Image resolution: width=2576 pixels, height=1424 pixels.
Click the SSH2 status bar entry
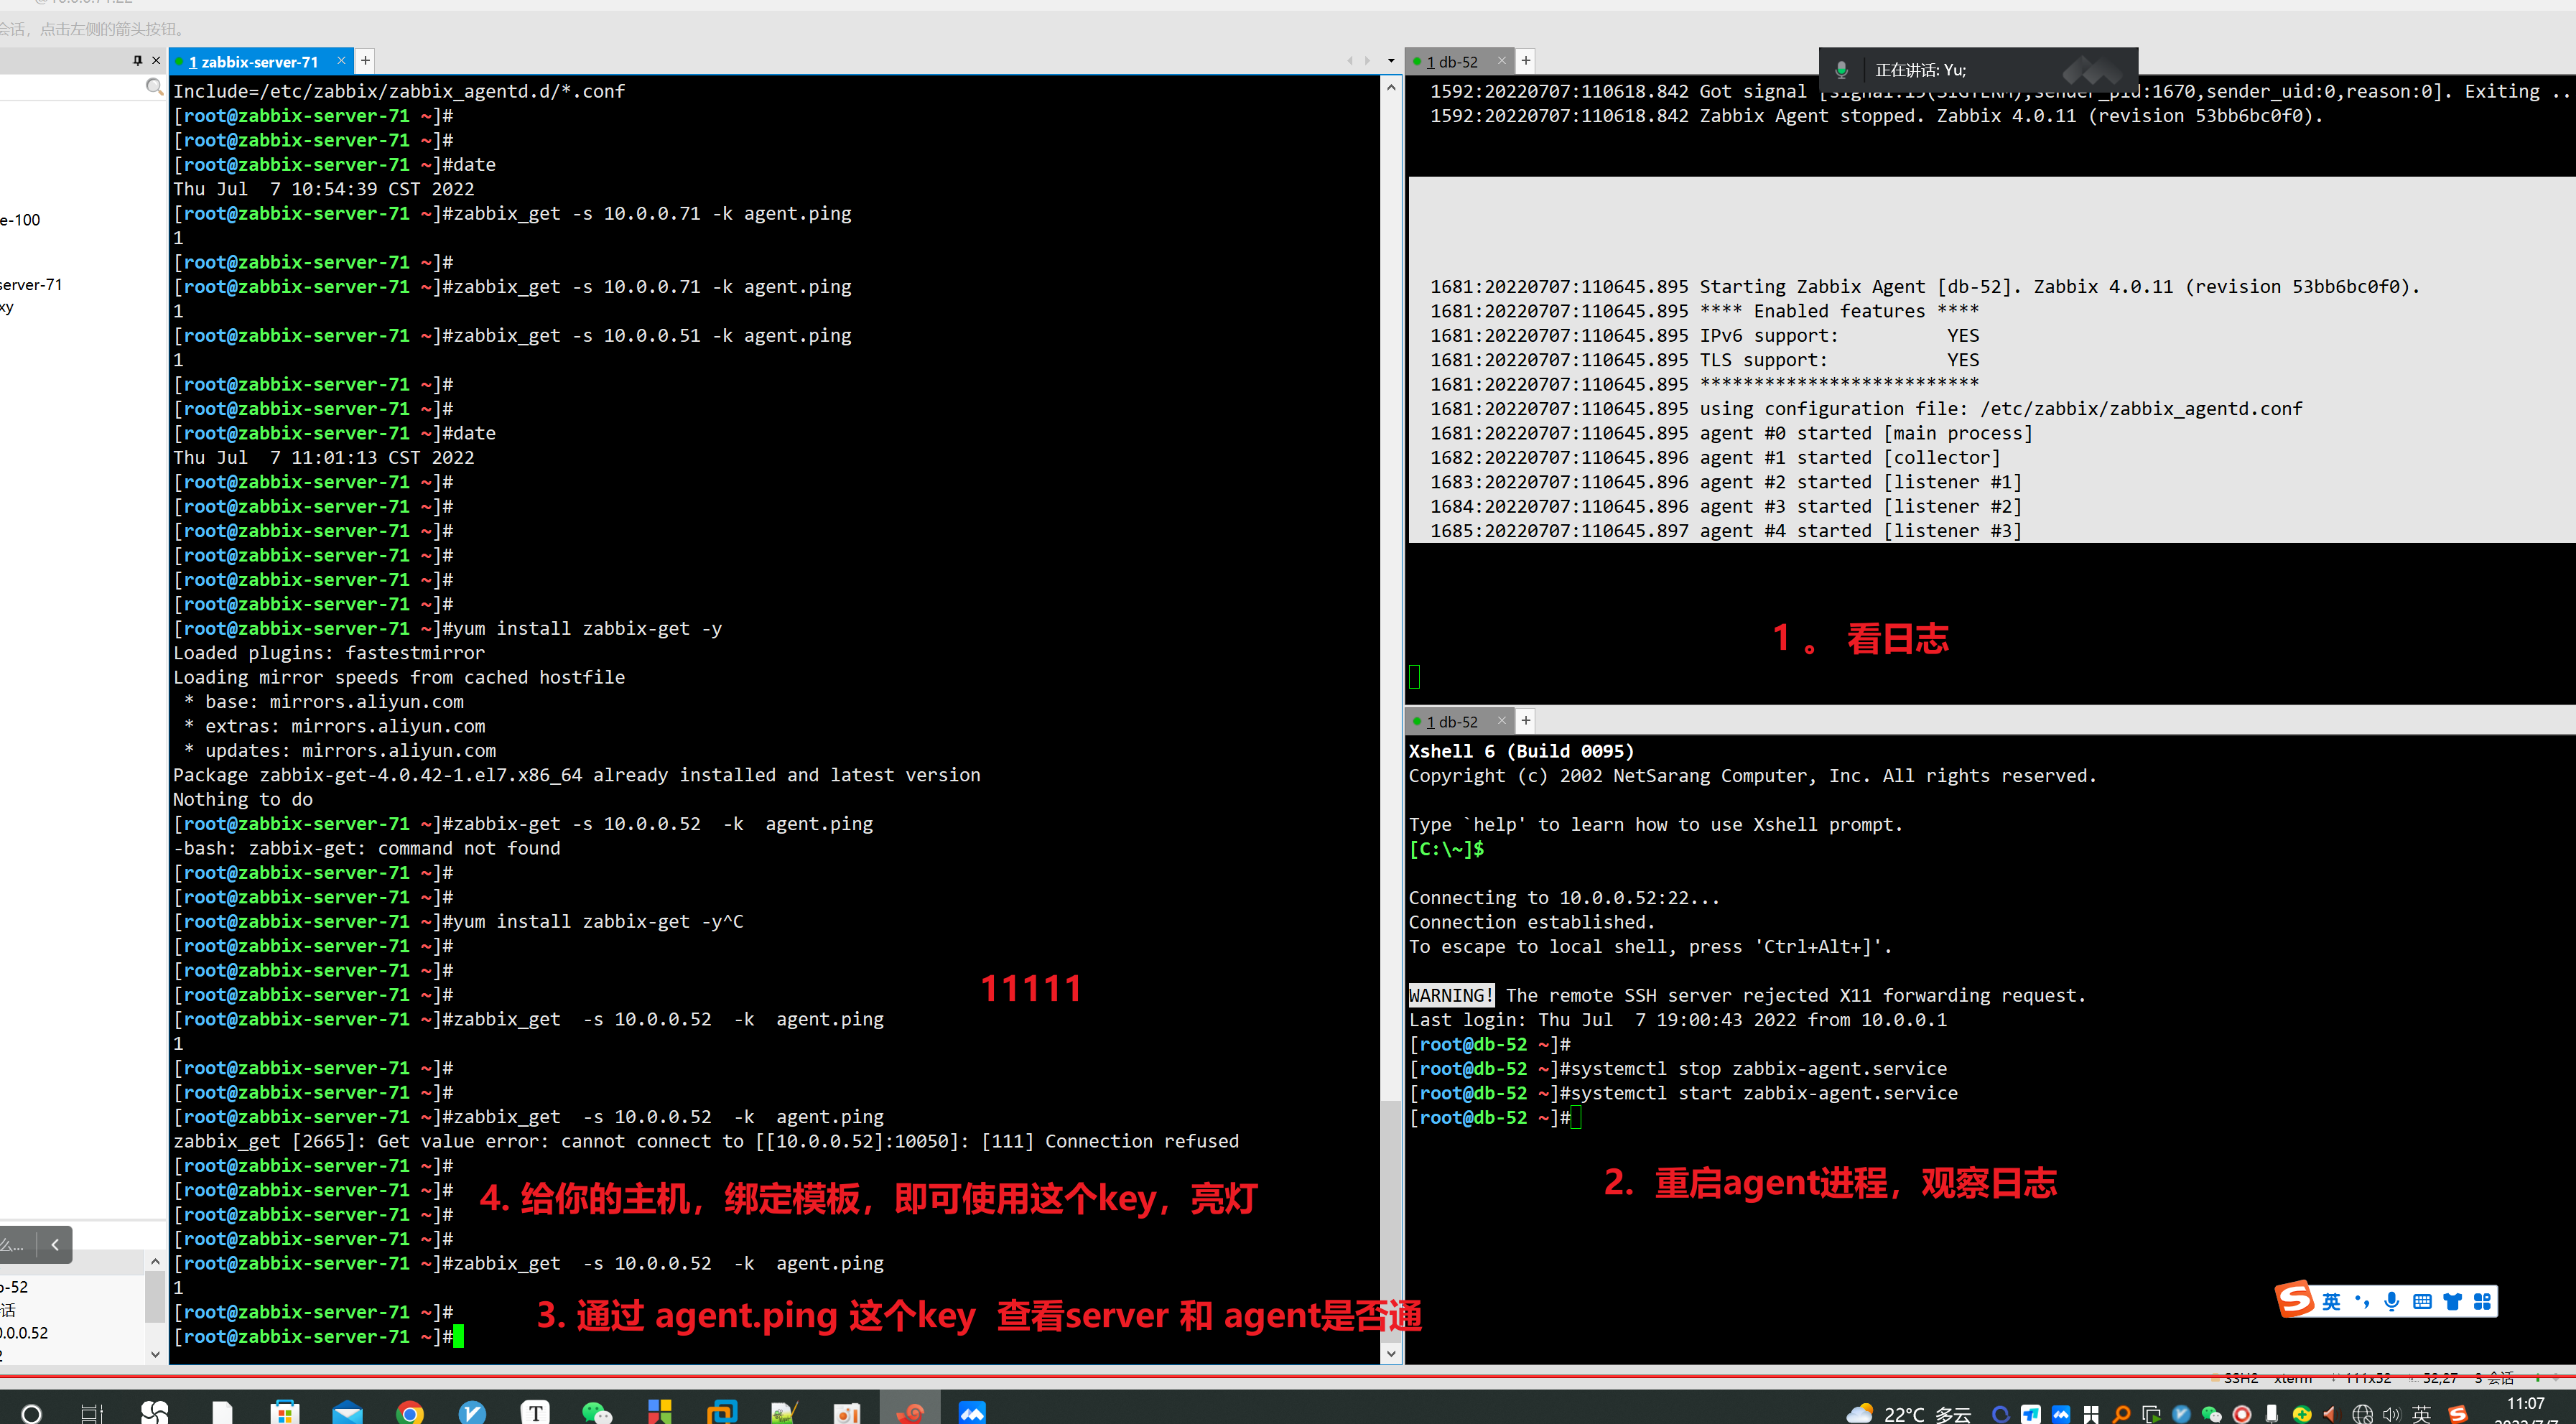(2241, 1379)
